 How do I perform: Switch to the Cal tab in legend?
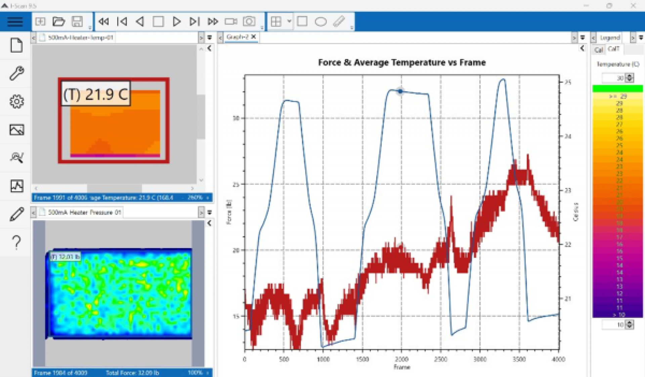(599, 50)
